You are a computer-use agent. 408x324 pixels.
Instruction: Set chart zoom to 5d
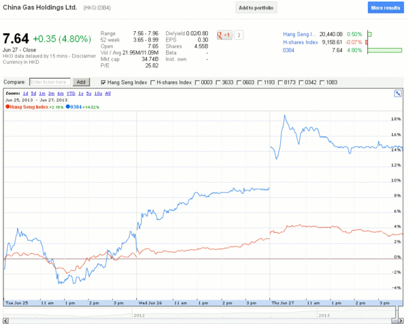pyautogui.click(x=33, y=94)
